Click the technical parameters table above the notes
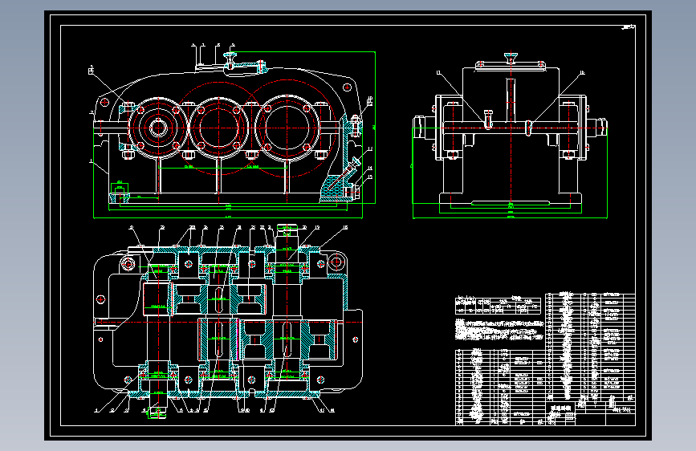Screen dimensions: 696x451 [498, 305]
